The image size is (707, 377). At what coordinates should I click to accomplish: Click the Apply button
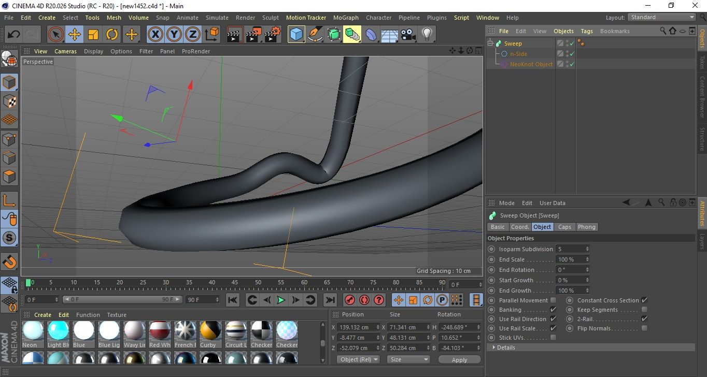point(459,359)
